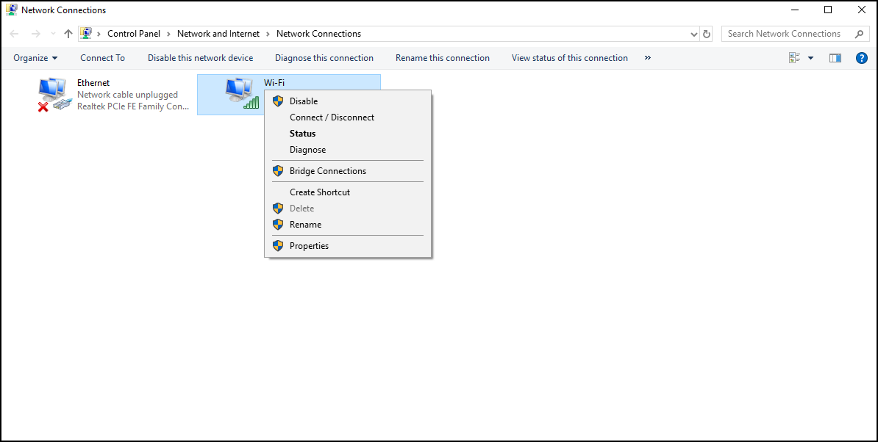This screenshot has width=878, height=442.
Task: Open Properties from the context menu
Action: point(348,246)
